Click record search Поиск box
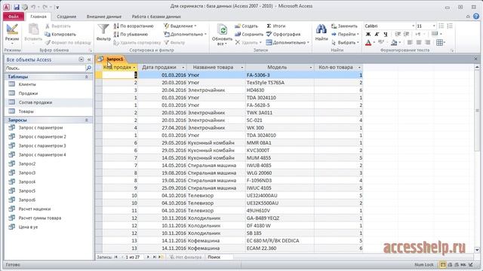Screen dimensions: 483x271 220,257
